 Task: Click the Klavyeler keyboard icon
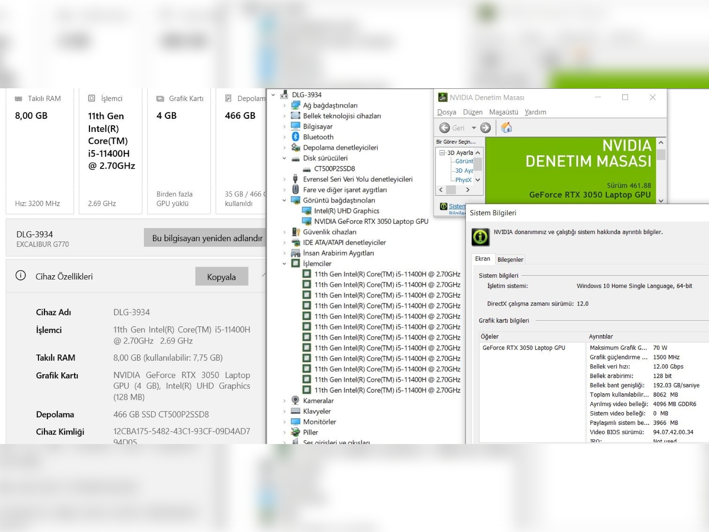[295, 411]
